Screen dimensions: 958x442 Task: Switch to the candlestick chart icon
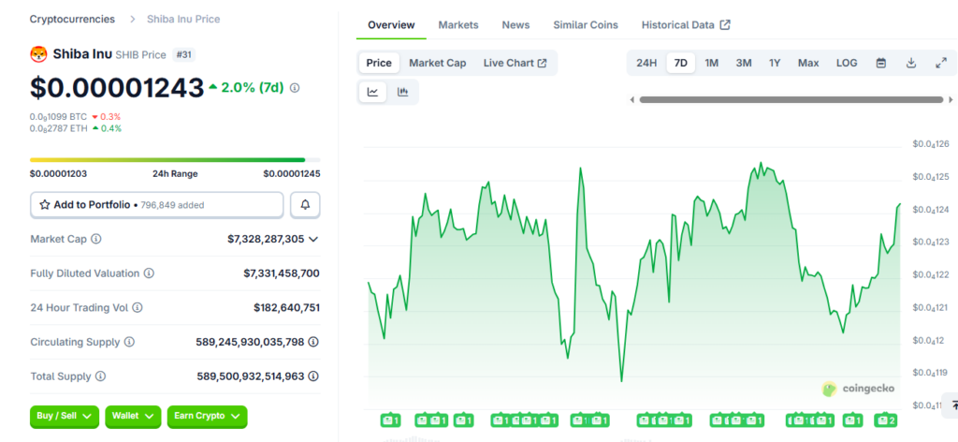click(x=403, y=92)
